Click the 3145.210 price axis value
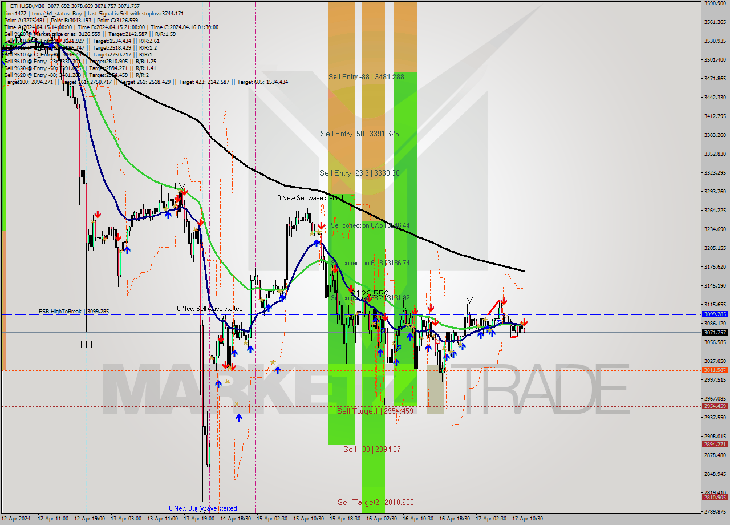The height and width of the screenshot is (525, 730). pos(715,286)
